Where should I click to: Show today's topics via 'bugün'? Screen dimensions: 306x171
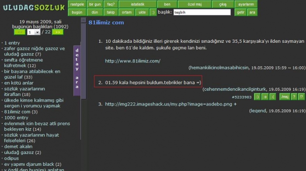[x=77, y=12]
